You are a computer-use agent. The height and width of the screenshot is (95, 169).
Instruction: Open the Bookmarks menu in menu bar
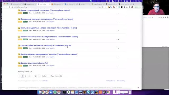29,1
